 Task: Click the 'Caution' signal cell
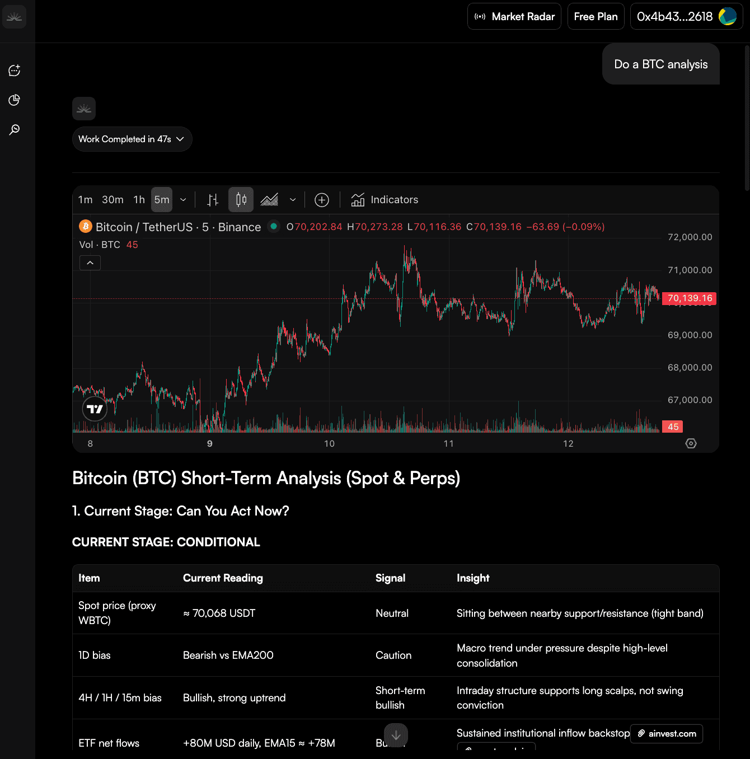click(393, 655)
